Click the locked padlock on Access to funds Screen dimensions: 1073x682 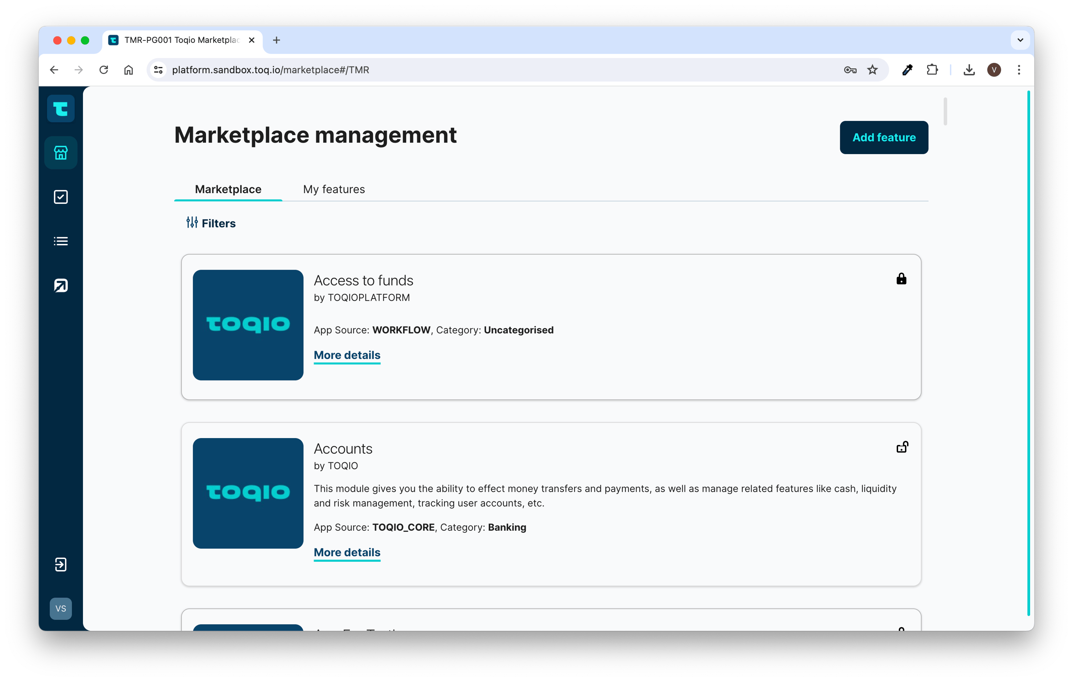tap(901, 279)
